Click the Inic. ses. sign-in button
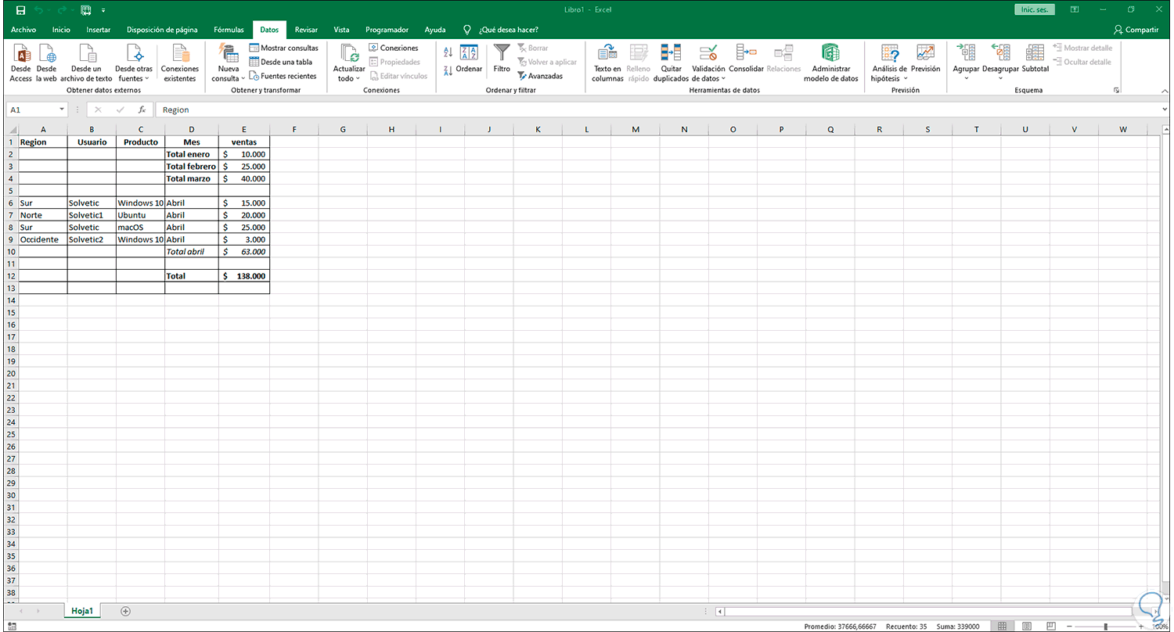The height and width of the screenshot is (632, 1174). click(1033, 10)
